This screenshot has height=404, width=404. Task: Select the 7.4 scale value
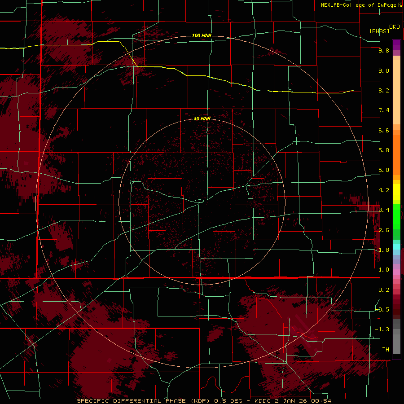click(x=384, y=110)
